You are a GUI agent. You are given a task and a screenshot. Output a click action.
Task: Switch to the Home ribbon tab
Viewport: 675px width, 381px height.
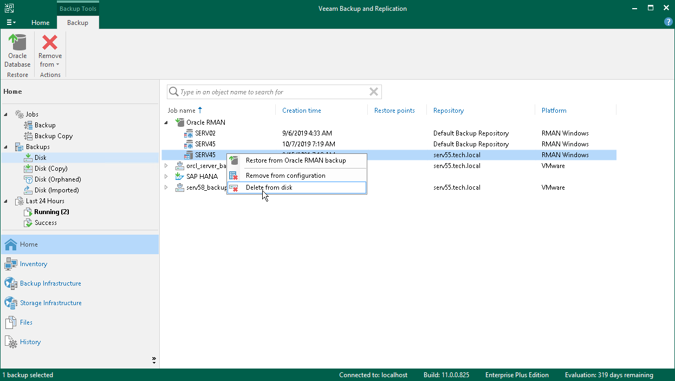41,23
